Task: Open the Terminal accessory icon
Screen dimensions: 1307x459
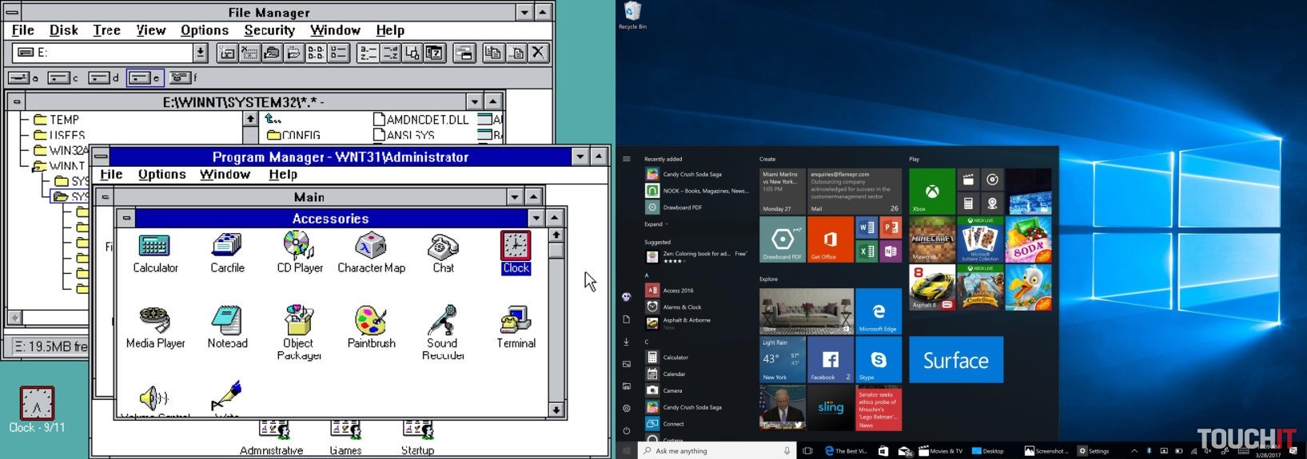Action: click(x=516, y=322)
